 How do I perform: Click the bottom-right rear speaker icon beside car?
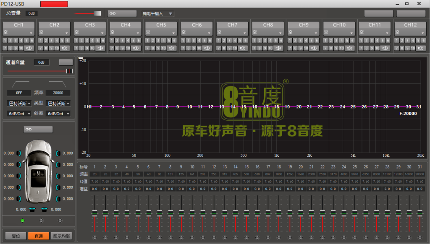58,199
